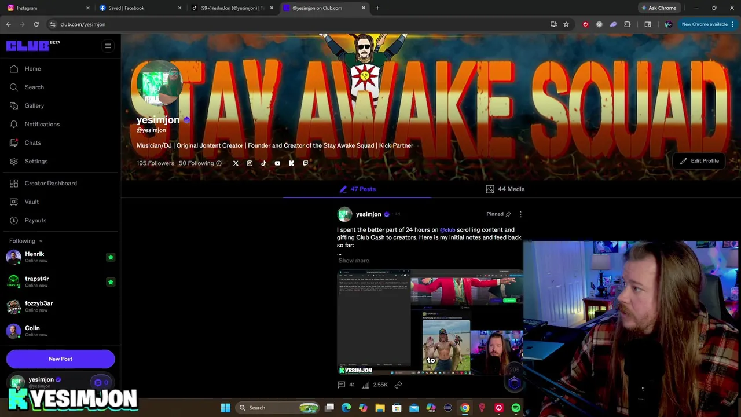Expand the post with Show more
This screenshot has height=417, width=741.
[x=353, y=261]
